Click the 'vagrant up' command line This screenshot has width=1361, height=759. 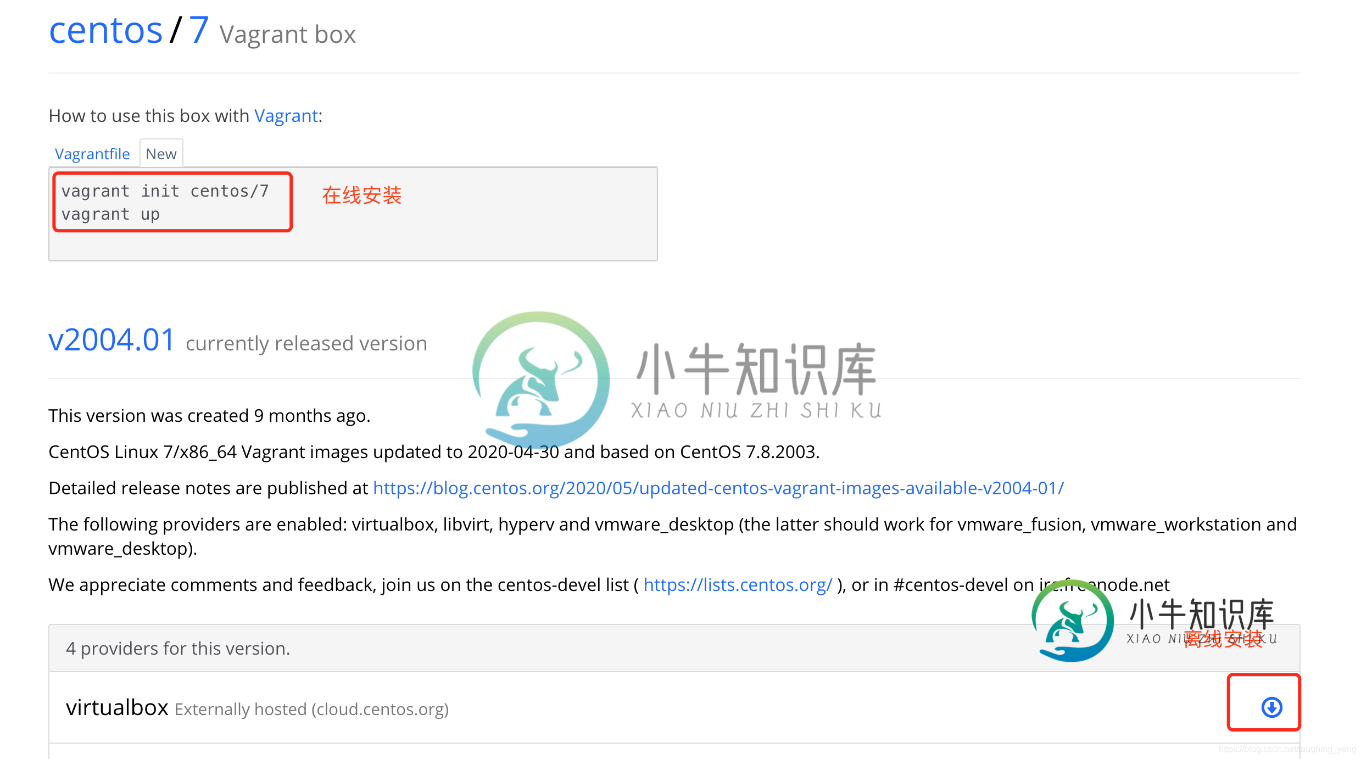110,214
